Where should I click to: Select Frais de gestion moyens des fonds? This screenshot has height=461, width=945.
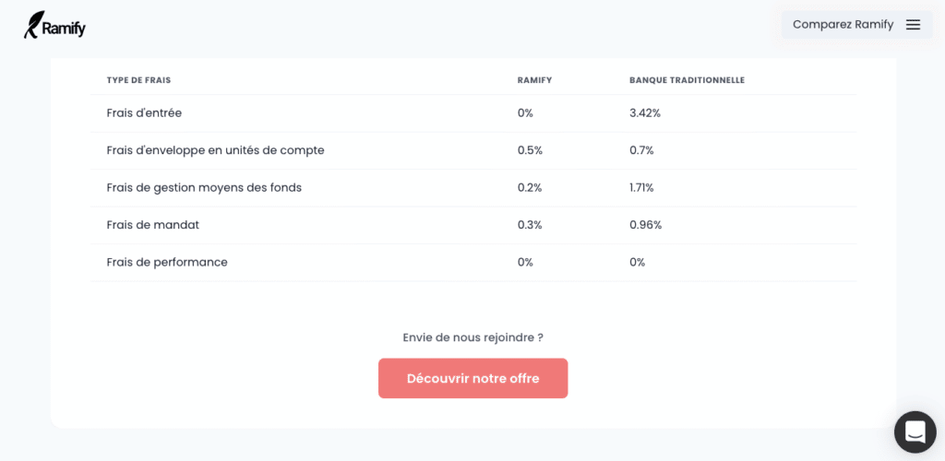pos(204,188)
